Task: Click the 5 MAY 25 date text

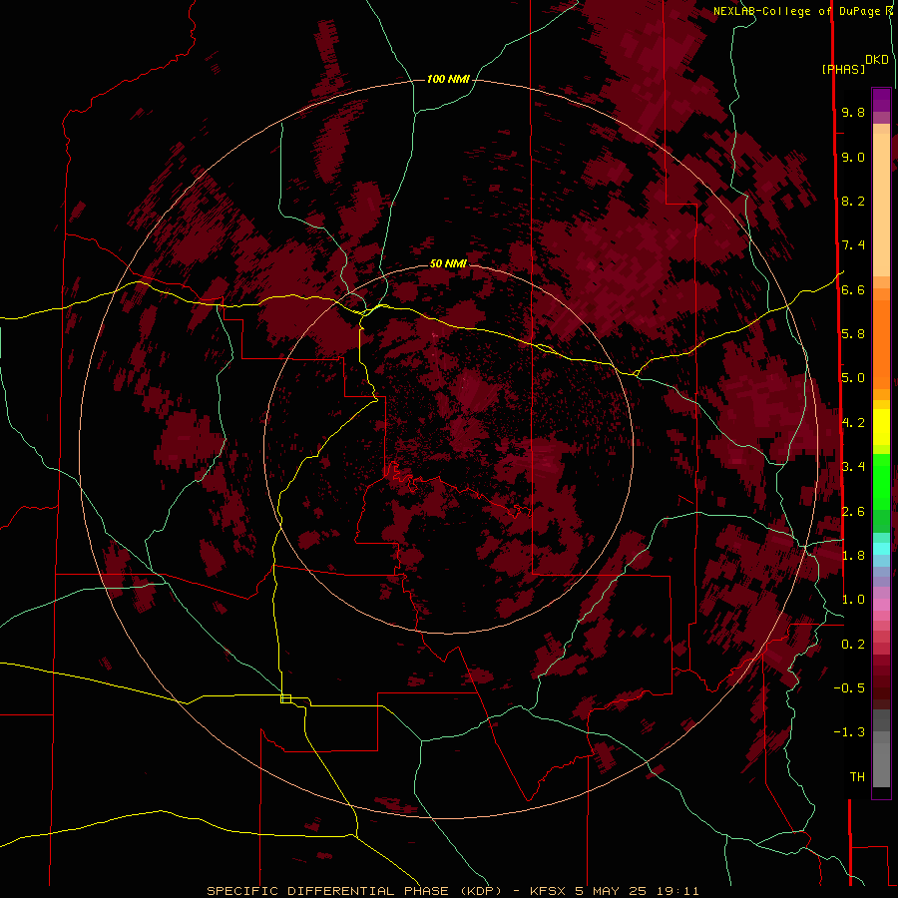Action: point(611,891)
